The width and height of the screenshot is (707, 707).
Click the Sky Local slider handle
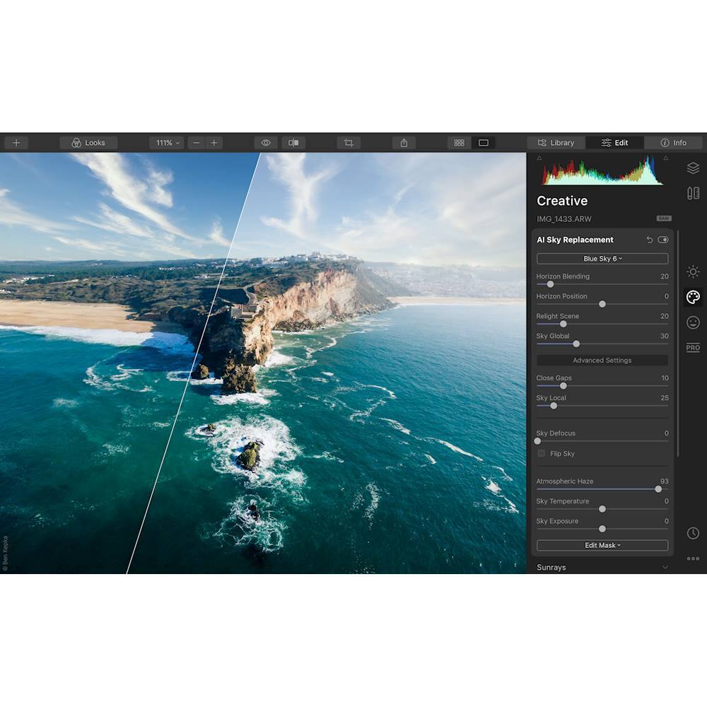pos(554,406)
